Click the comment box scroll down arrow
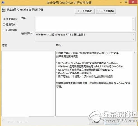 coord(134,29)
